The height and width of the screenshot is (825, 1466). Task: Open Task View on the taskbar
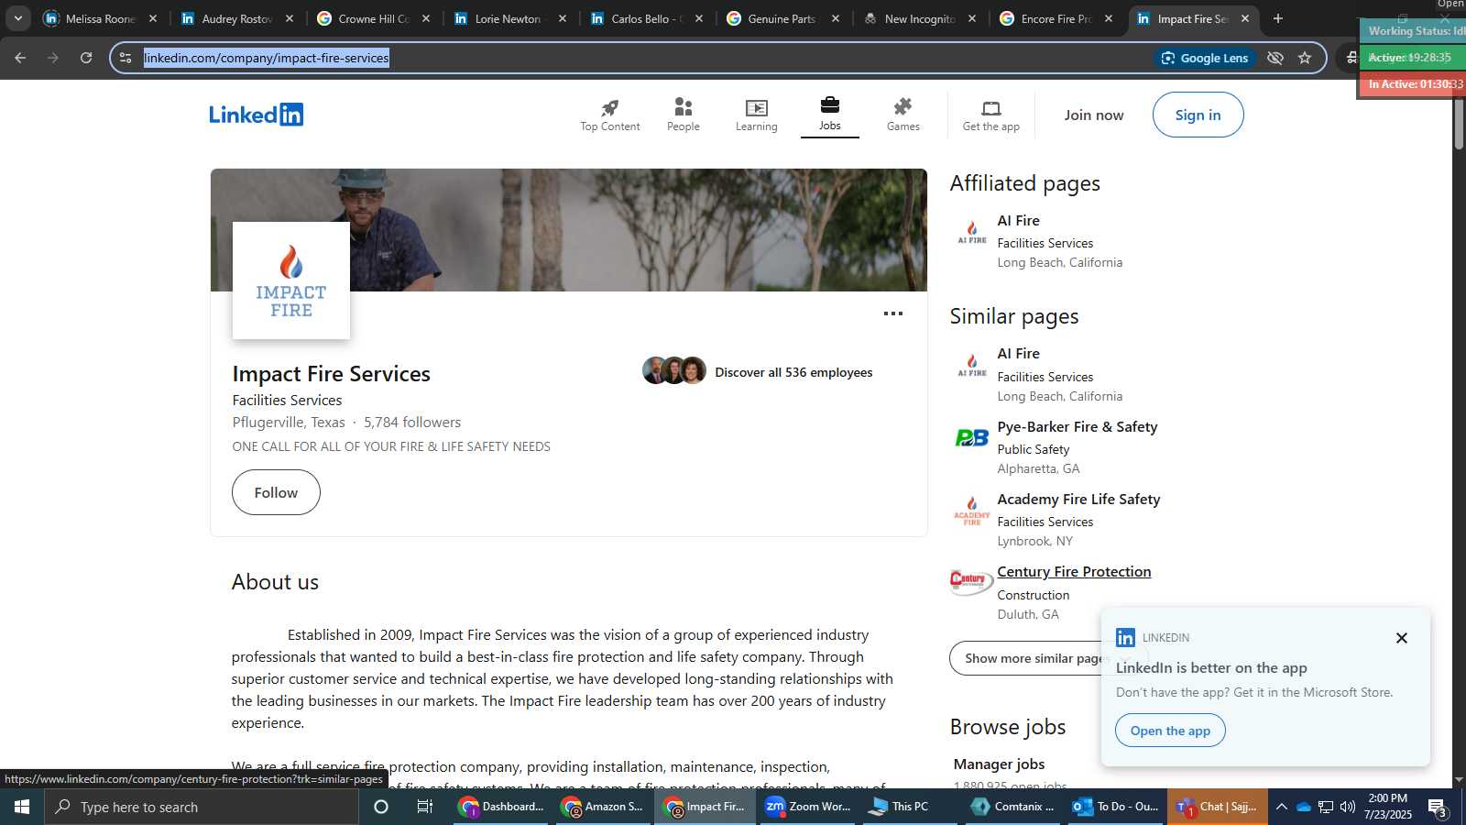[x=425, y=807]
